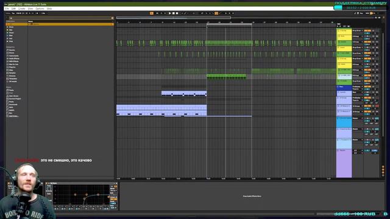Screen dimensions: 390x219
Task: Open the Options menu
Action: tap(40, 9)
